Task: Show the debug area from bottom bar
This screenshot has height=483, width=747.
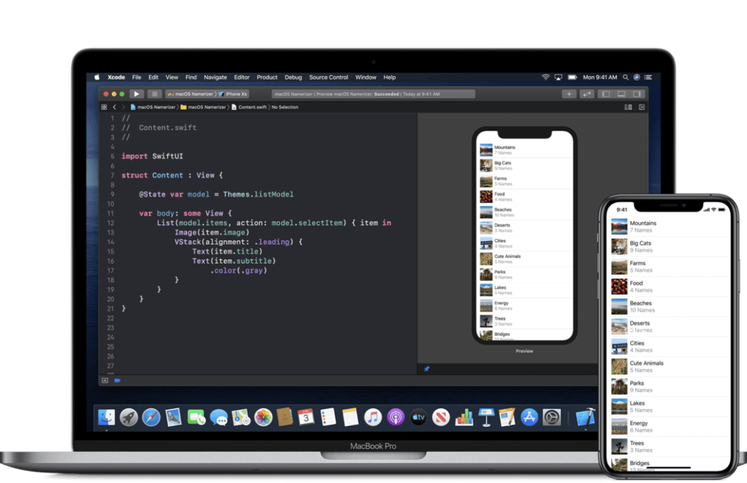Action: 105,381
